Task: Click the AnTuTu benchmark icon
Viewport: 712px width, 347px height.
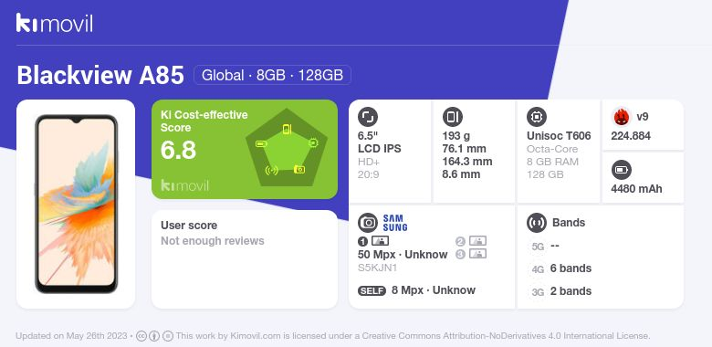Action: [x=622, y=117]
